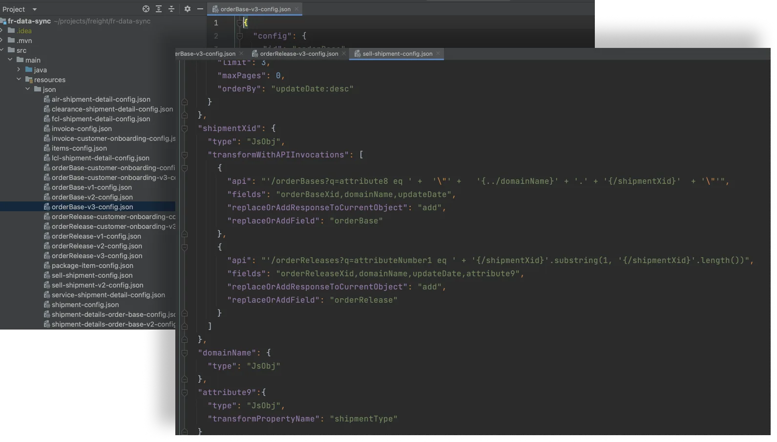This screenshot has height=442, width=777.
Task: Close the sell-shipment-config.json tab
Action: [438, 53]
